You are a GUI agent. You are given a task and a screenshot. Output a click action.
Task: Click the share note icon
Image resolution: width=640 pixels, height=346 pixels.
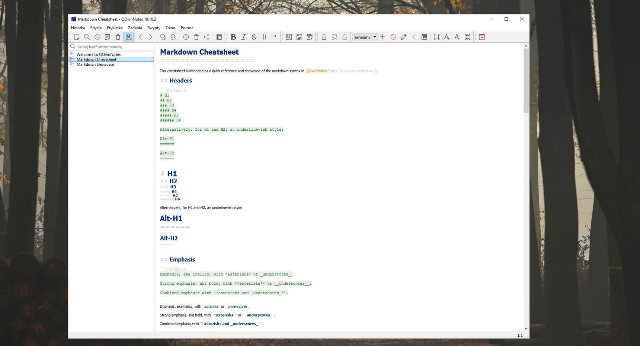coord(207,37)
